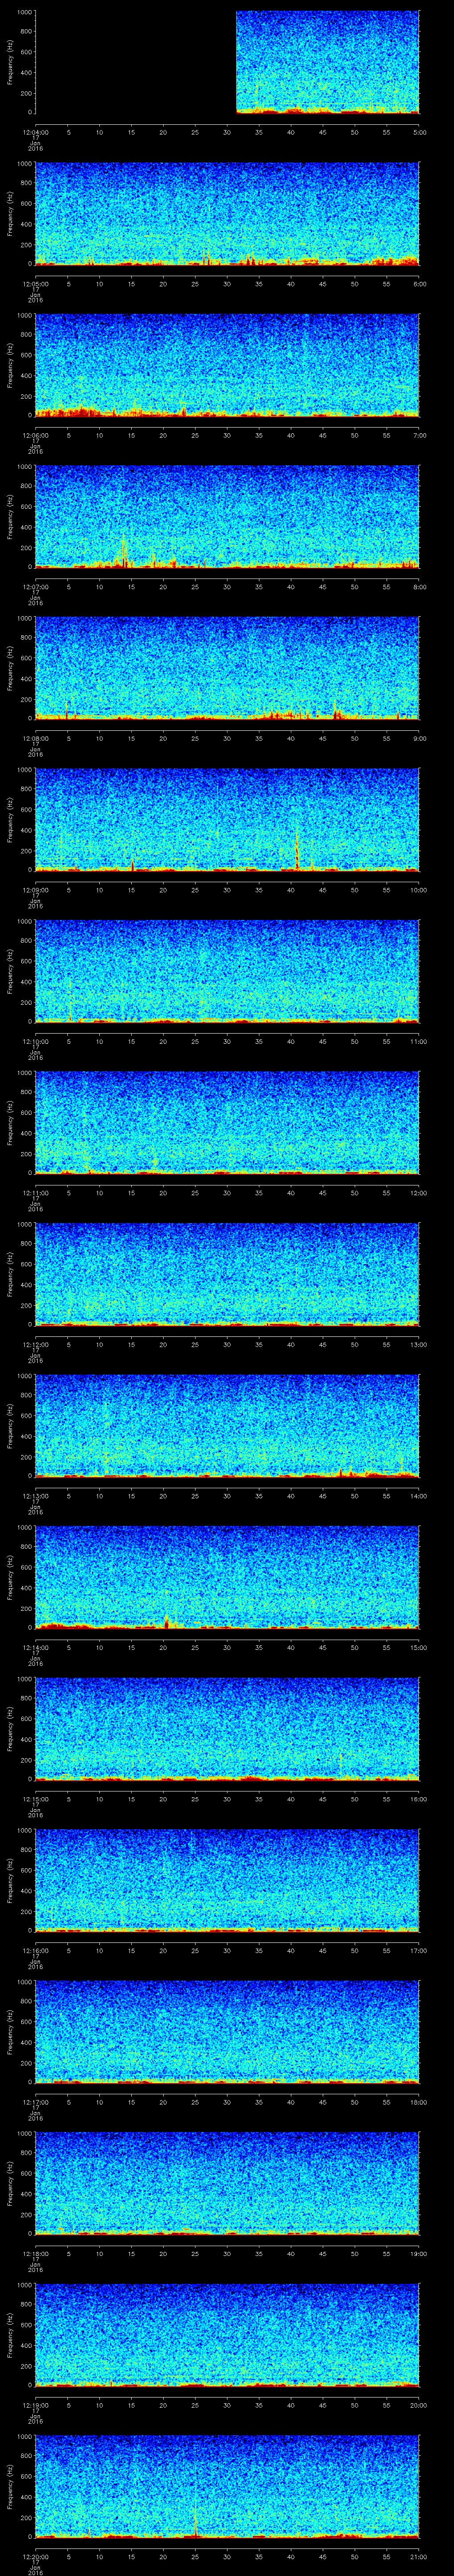Open the 12:18:00 spectrogram panel
454x2576 pixels.
pos(227,2183)
